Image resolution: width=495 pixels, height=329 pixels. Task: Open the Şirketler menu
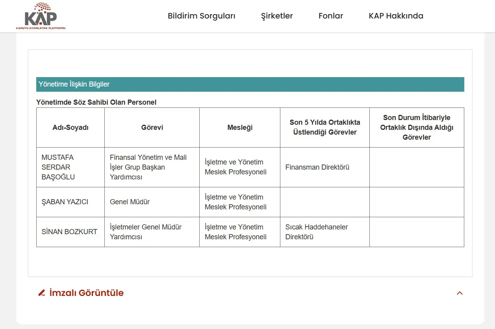(277, 16)
